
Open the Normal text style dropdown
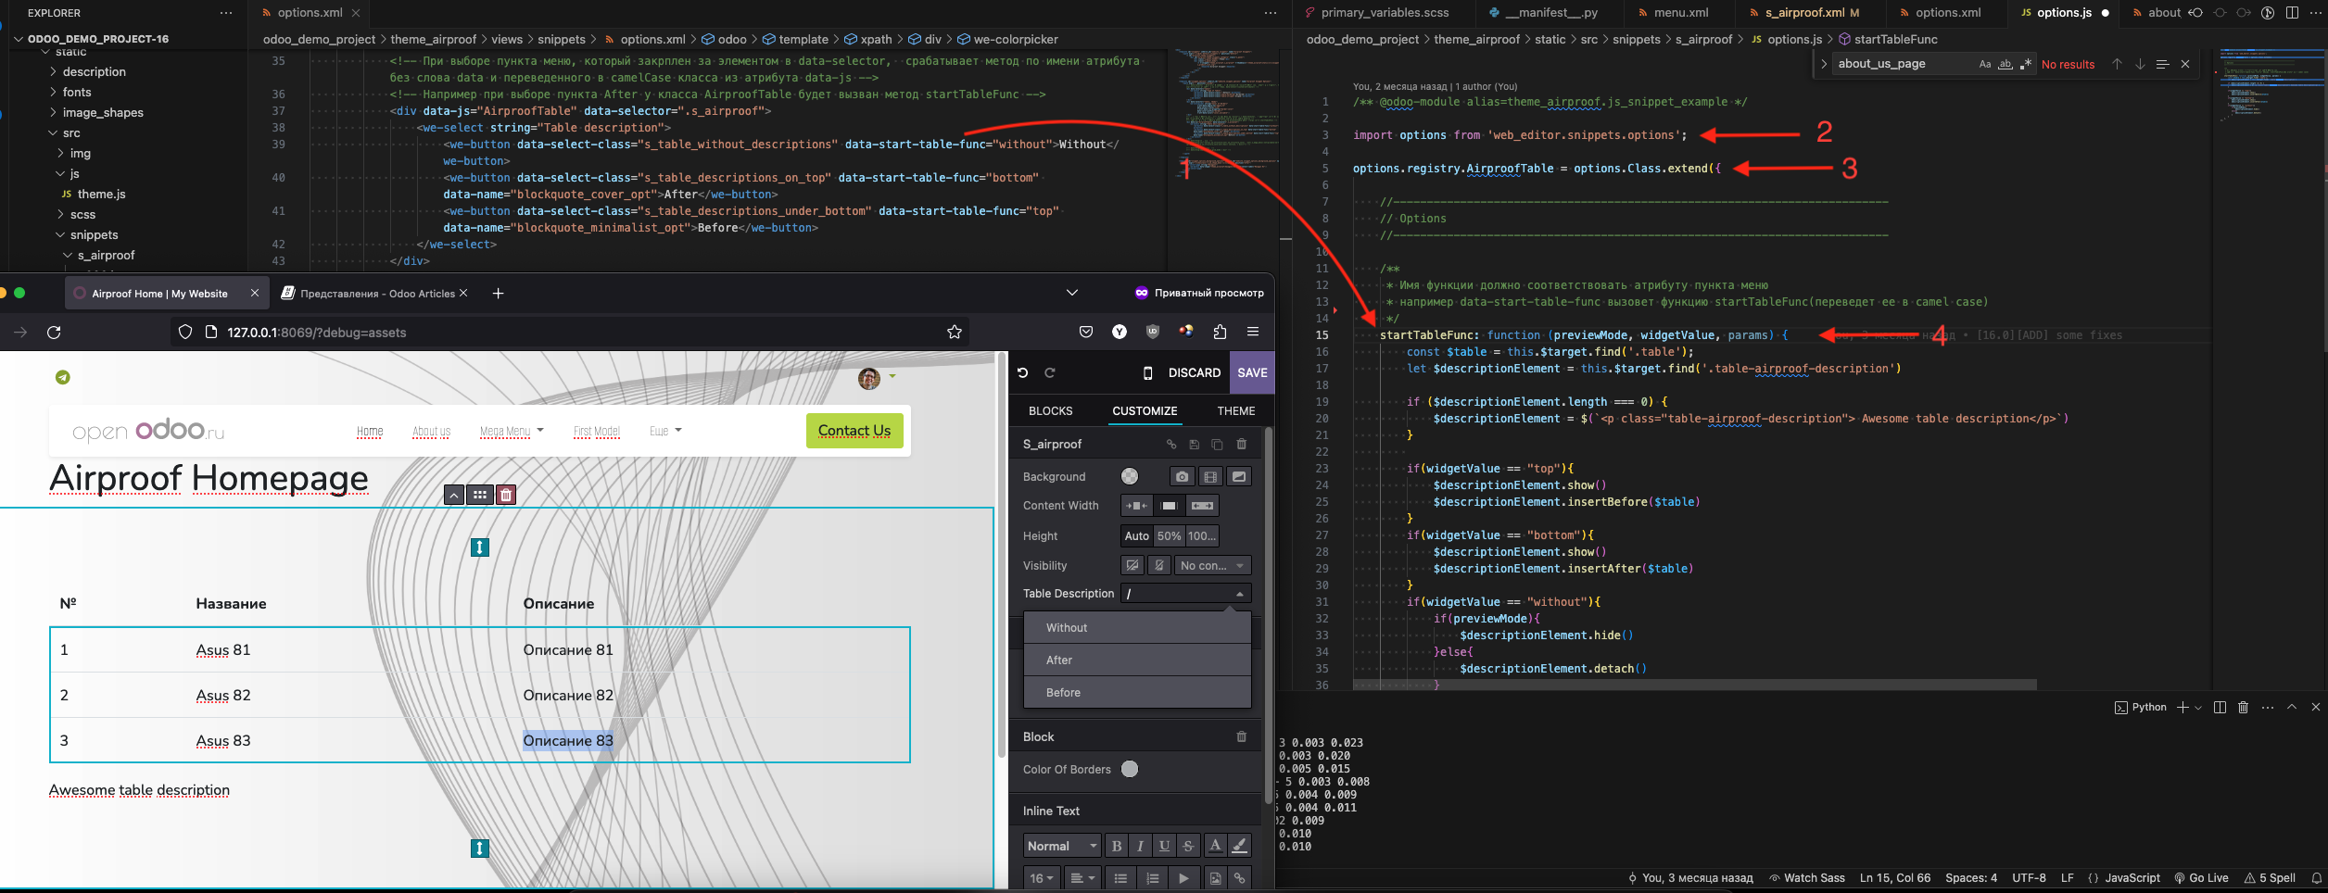pos(1062,846)
